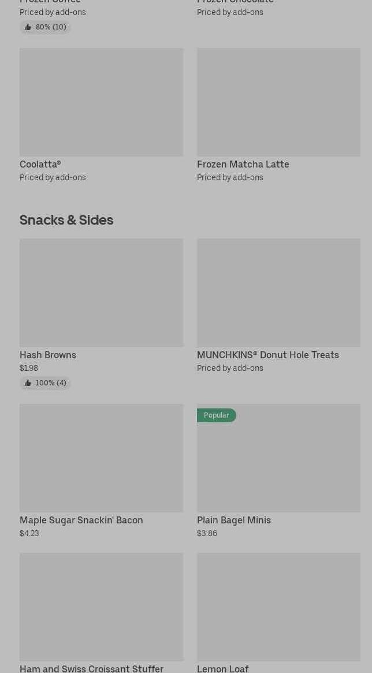
Task: Click the Maple Sugar Snackin' Bacon name
Action: point(81,520)
